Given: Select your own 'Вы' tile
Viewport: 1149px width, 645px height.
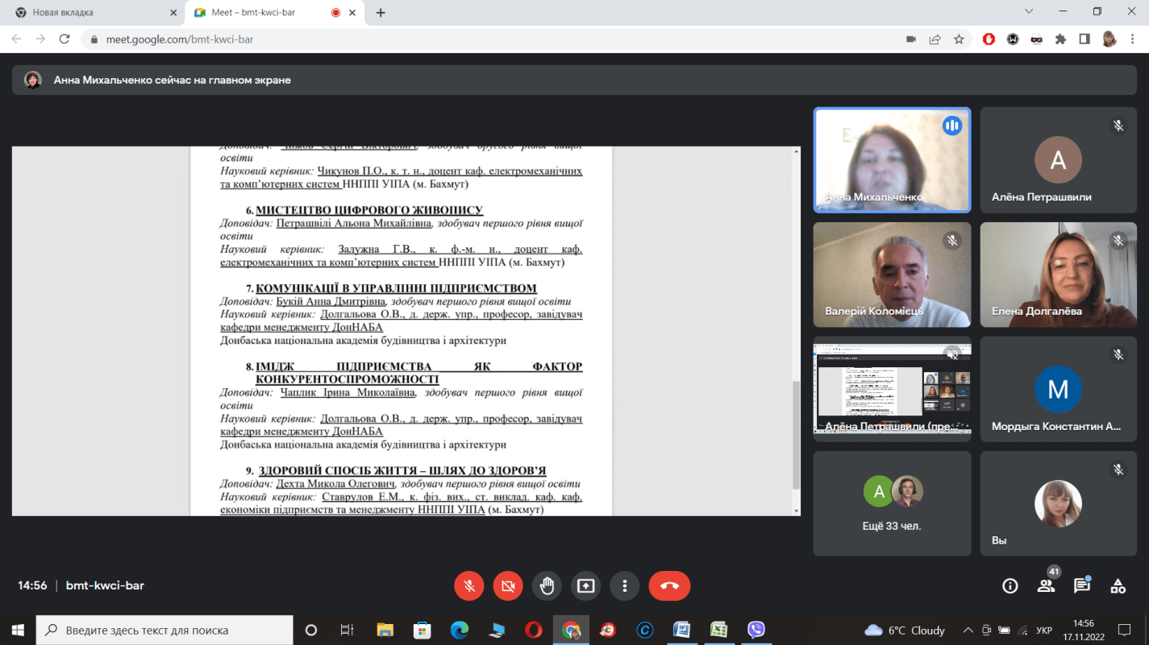Looking at the screenshot, I should (1058, 503).
